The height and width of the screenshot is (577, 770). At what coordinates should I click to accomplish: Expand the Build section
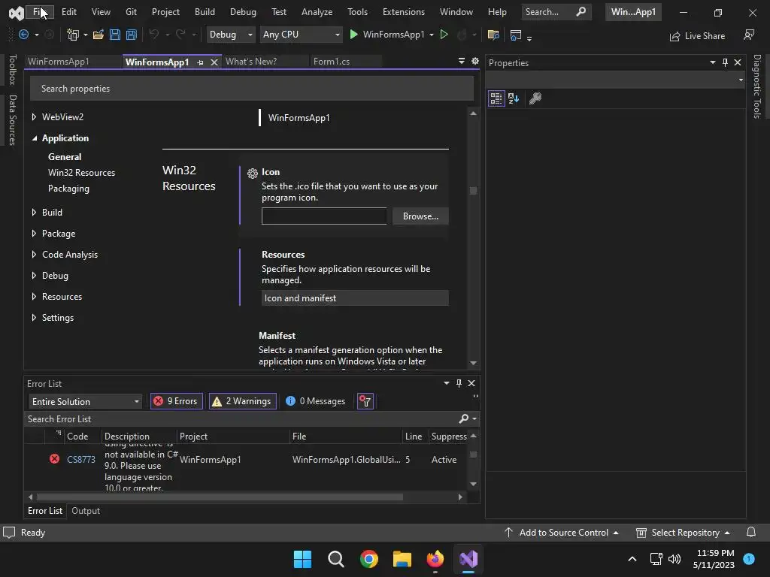(34, 213)
